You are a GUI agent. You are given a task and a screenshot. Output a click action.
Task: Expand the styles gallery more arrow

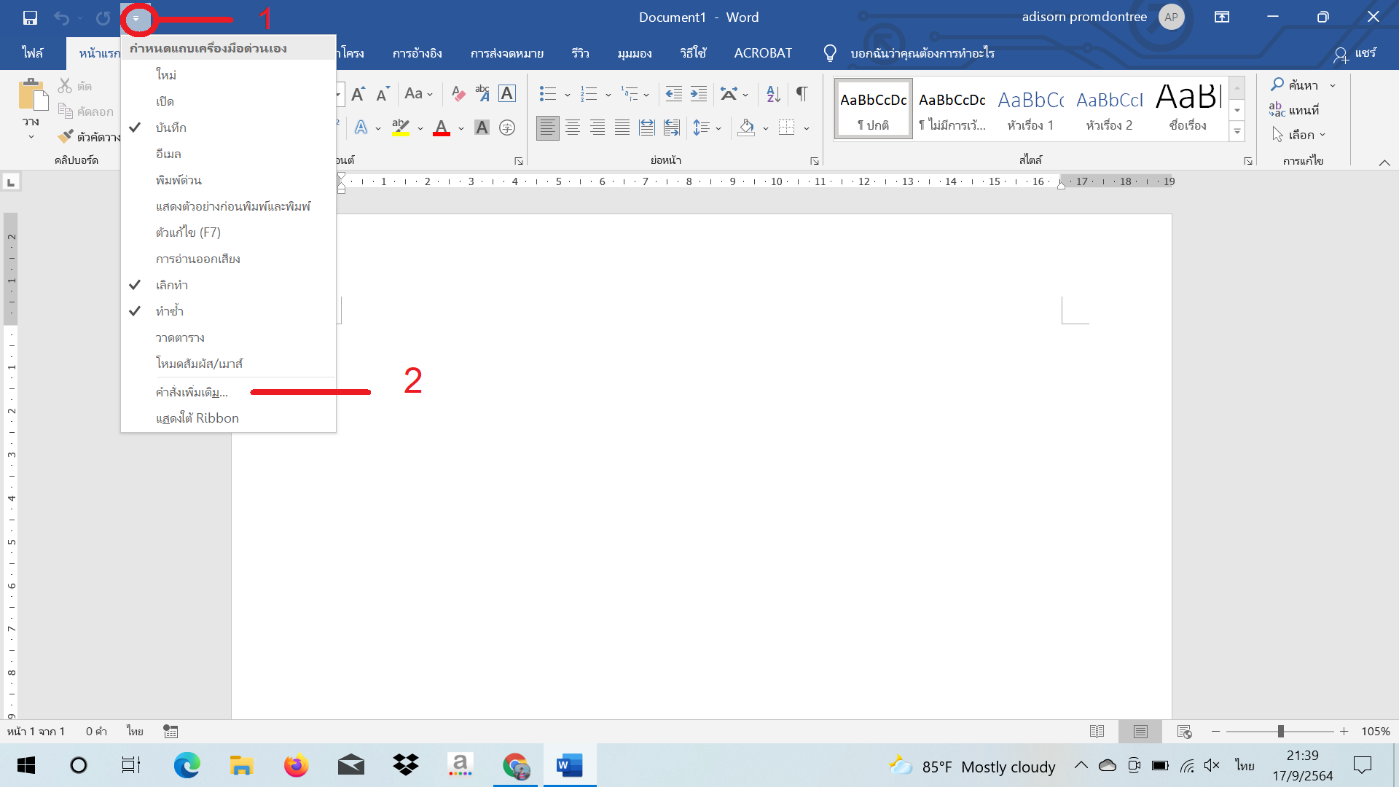point(1237,133)
